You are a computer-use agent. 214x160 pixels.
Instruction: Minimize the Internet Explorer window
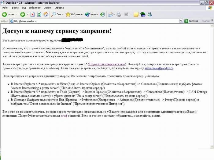202,2
